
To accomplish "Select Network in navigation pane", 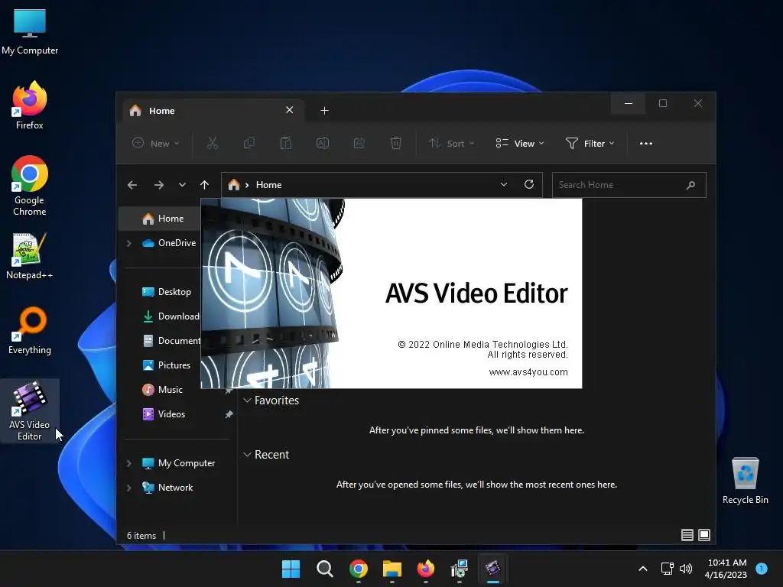I will 167,488.
